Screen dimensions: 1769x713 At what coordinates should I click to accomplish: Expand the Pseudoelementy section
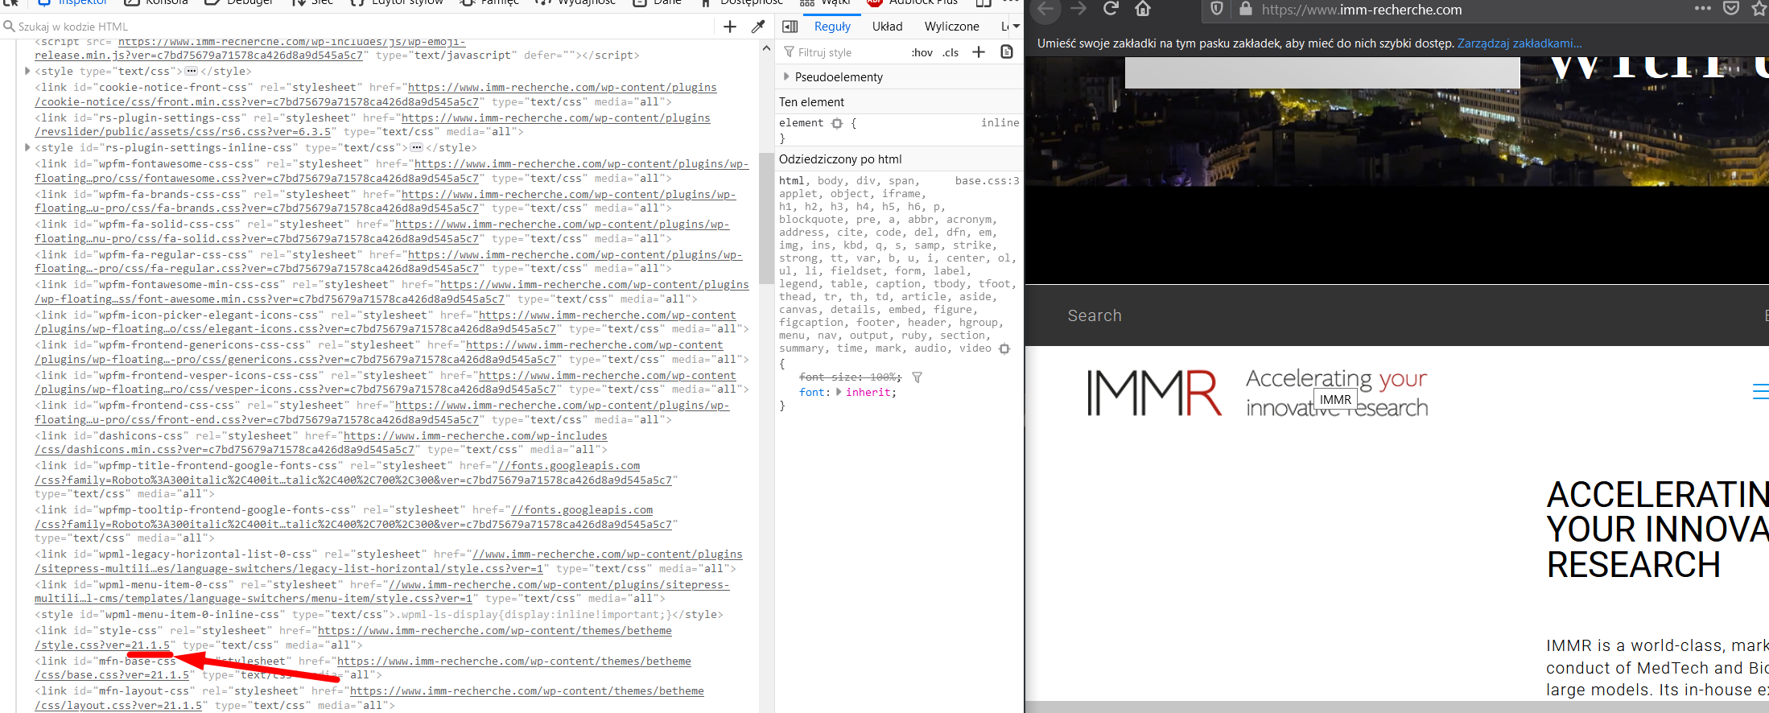click(787, 76)
